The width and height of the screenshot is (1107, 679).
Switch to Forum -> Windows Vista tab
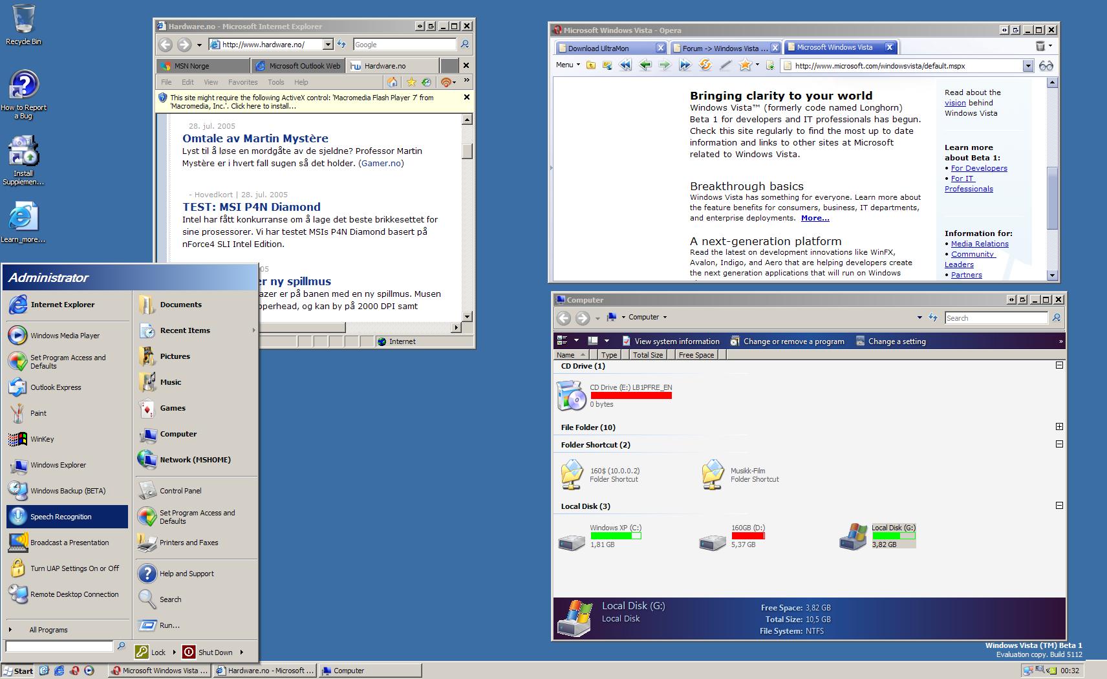[725, 48]
